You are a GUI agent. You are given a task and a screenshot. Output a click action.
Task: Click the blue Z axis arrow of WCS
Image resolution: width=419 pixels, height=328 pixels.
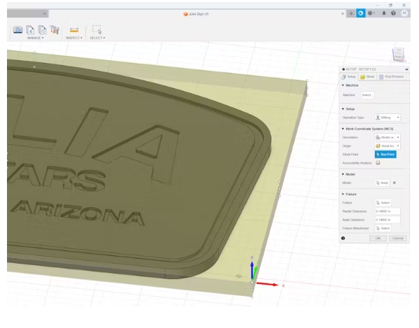[252, 271]
